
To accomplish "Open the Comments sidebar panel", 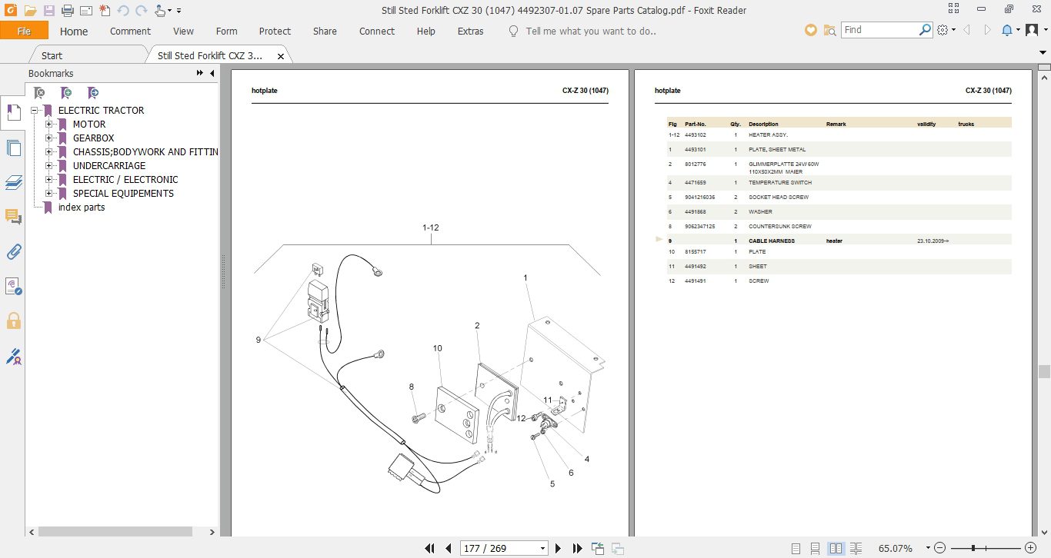I will 12,217.
